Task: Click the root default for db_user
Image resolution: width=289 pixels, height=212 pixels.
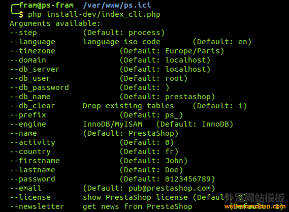Action: point(174,79)
